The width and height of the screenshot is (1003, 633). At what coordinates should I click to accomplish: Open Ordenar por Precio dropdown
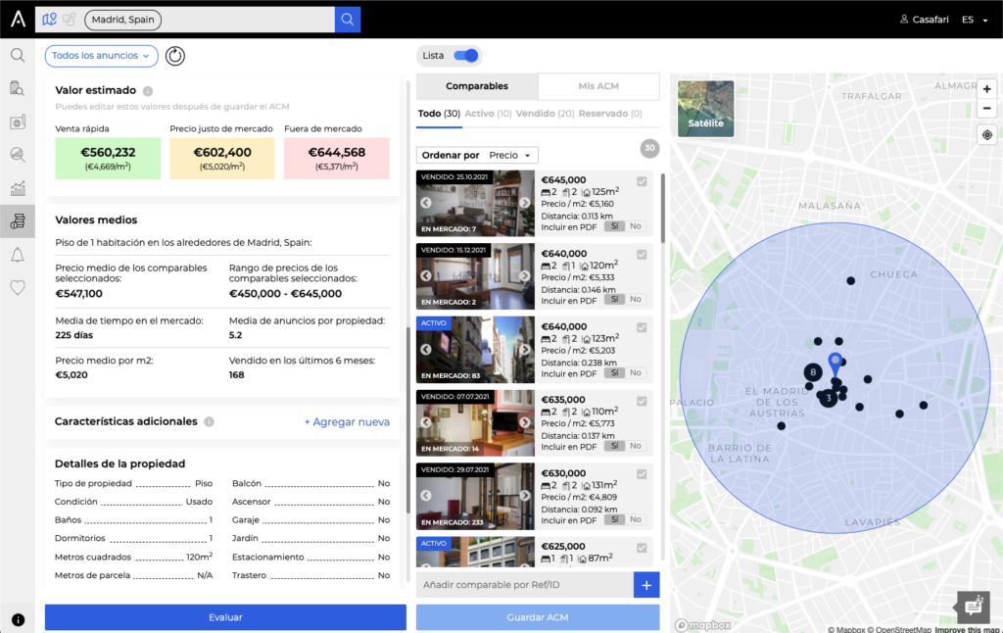(x=477, y=155)
